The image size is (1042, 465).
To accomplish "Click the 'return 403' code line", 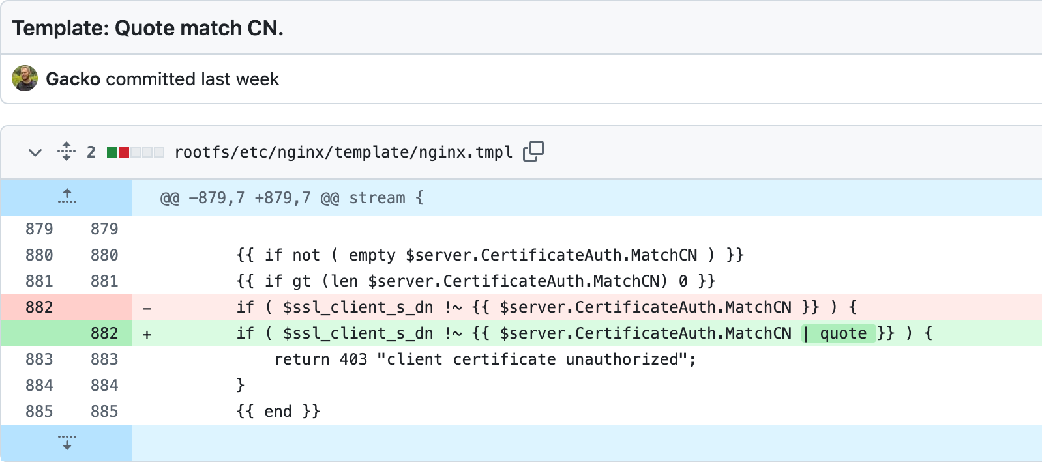I will coord(484,359).
